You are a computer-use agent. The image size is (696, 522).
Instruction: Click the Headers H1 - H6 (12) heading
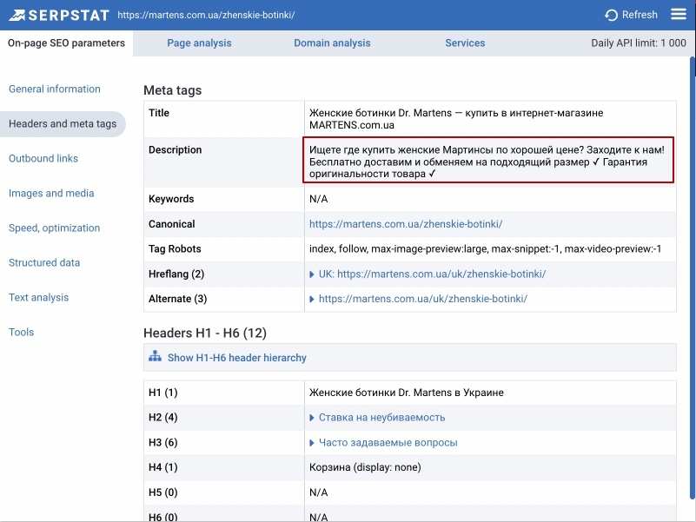(205, 333)
